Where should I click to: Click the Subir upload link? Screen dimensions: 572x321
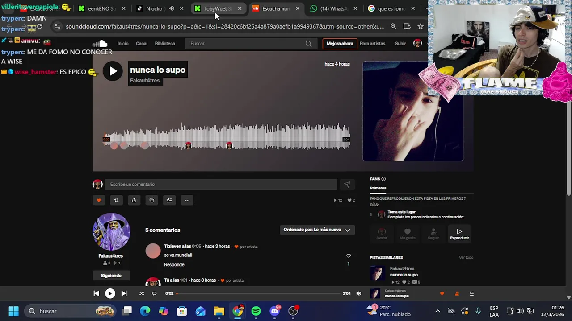[400, 44]
